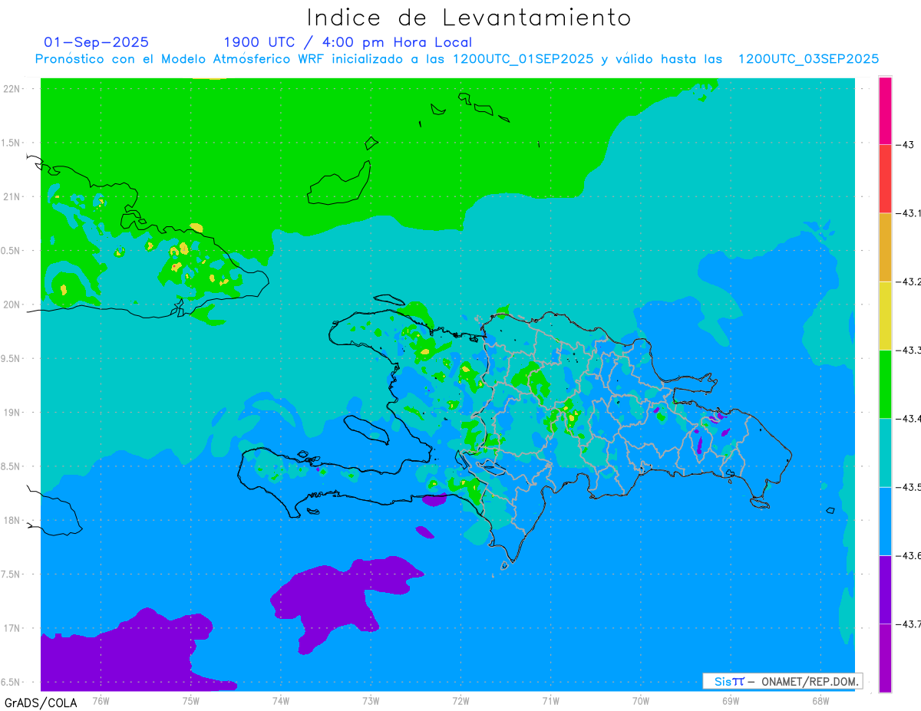Click the "68W" longitude label
Image resolution: width=921 pixels, height=711 pixels.
[x=820, y=700]
